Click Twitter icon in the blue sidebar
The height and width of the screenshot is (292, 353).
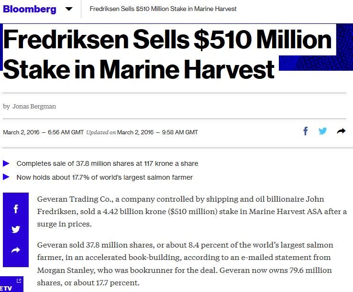tap(16, 229)
